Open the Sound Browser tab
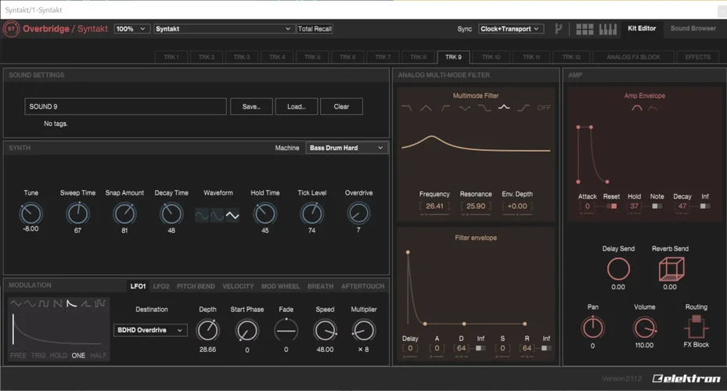This screenshot has height=391, width=727. (693, 29)
